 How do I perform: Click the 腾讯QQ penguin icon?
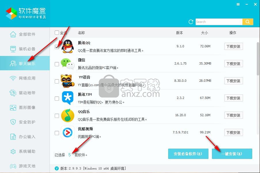coord(67,46)
